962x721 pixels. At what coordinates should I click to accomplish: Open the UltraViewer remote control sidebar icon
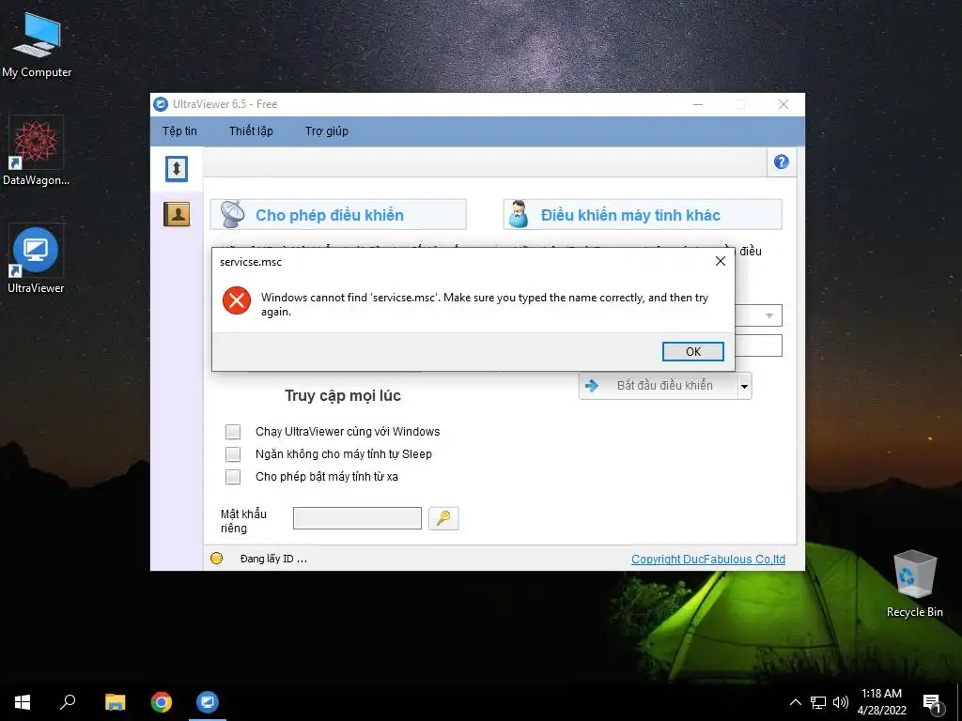tap(177, 169)
